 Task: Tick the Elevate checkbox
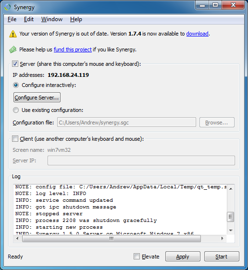[137, 256]
